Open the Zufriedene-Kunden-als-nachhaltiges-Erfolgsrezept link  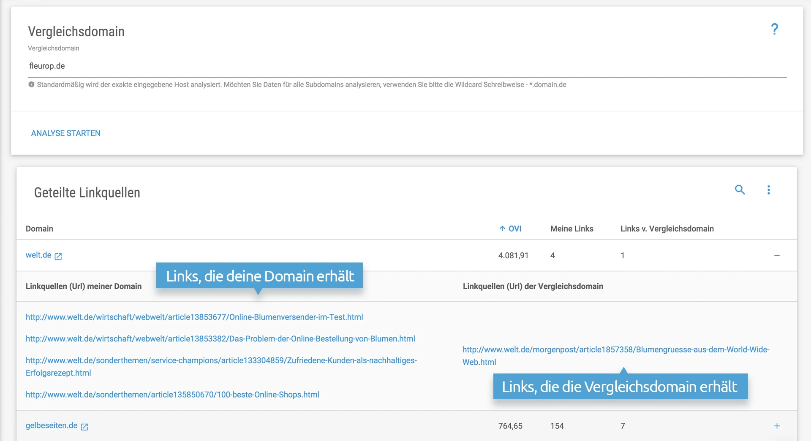click(221, 361)
